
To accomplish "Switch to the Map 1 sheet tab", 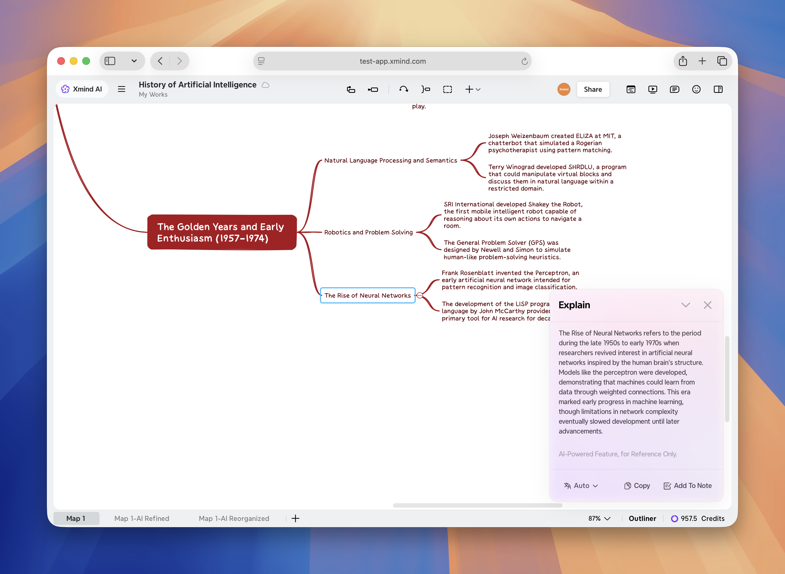I will [76, 518].
